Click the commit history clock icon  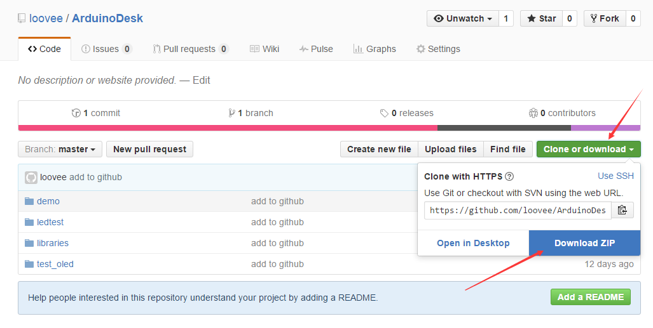click(76, 113)
